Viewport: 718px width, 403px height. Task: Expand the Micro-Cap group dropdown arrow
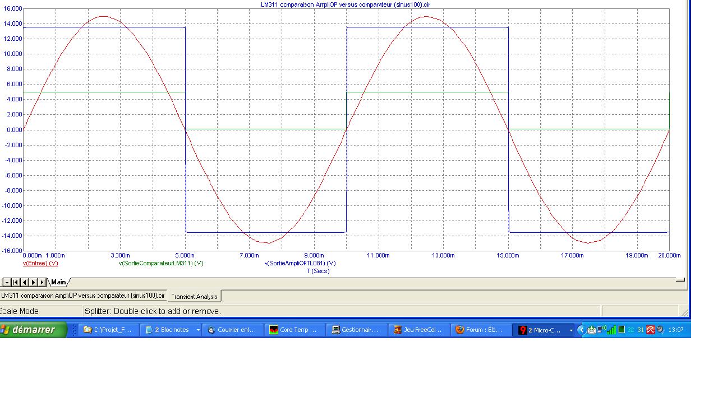(571, 330)
